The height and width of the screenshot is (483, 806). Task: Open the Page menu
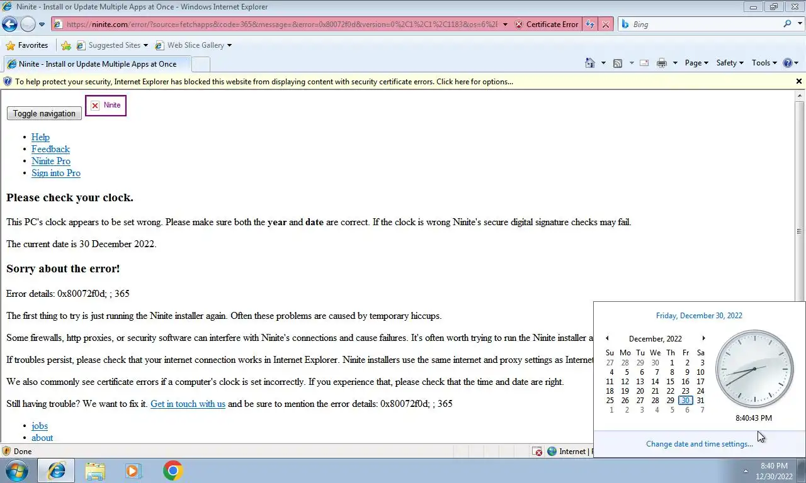(696, 63)
